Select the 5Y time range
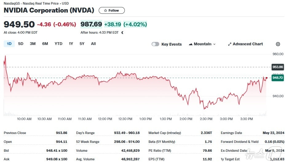Image resolution: width=285 pixels, height=164 pixels. pos(82,44)
